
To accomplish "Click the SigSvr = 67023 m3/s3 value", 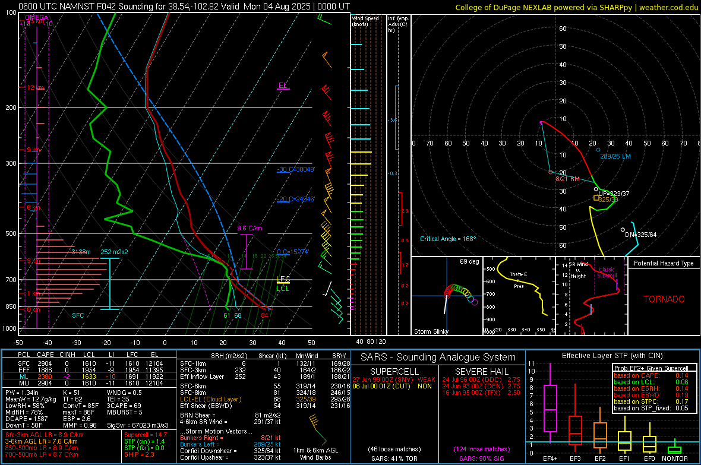I will tap(138, 425).
